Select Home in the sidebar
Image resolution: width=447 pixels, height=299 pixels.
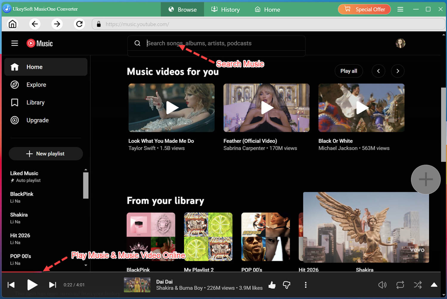[46, 67]
